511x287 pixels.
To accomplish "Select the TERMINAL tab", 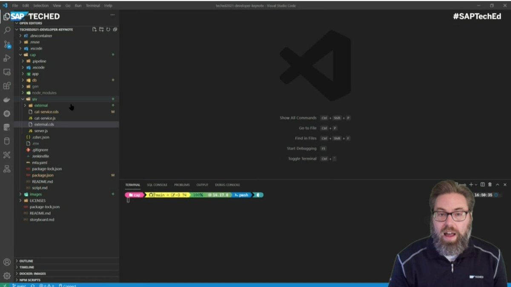I will pos(132,185).
